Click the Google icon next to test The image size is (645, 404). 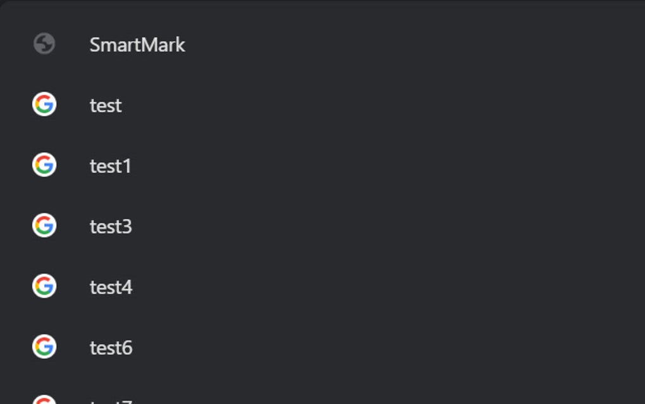(44, 104)
